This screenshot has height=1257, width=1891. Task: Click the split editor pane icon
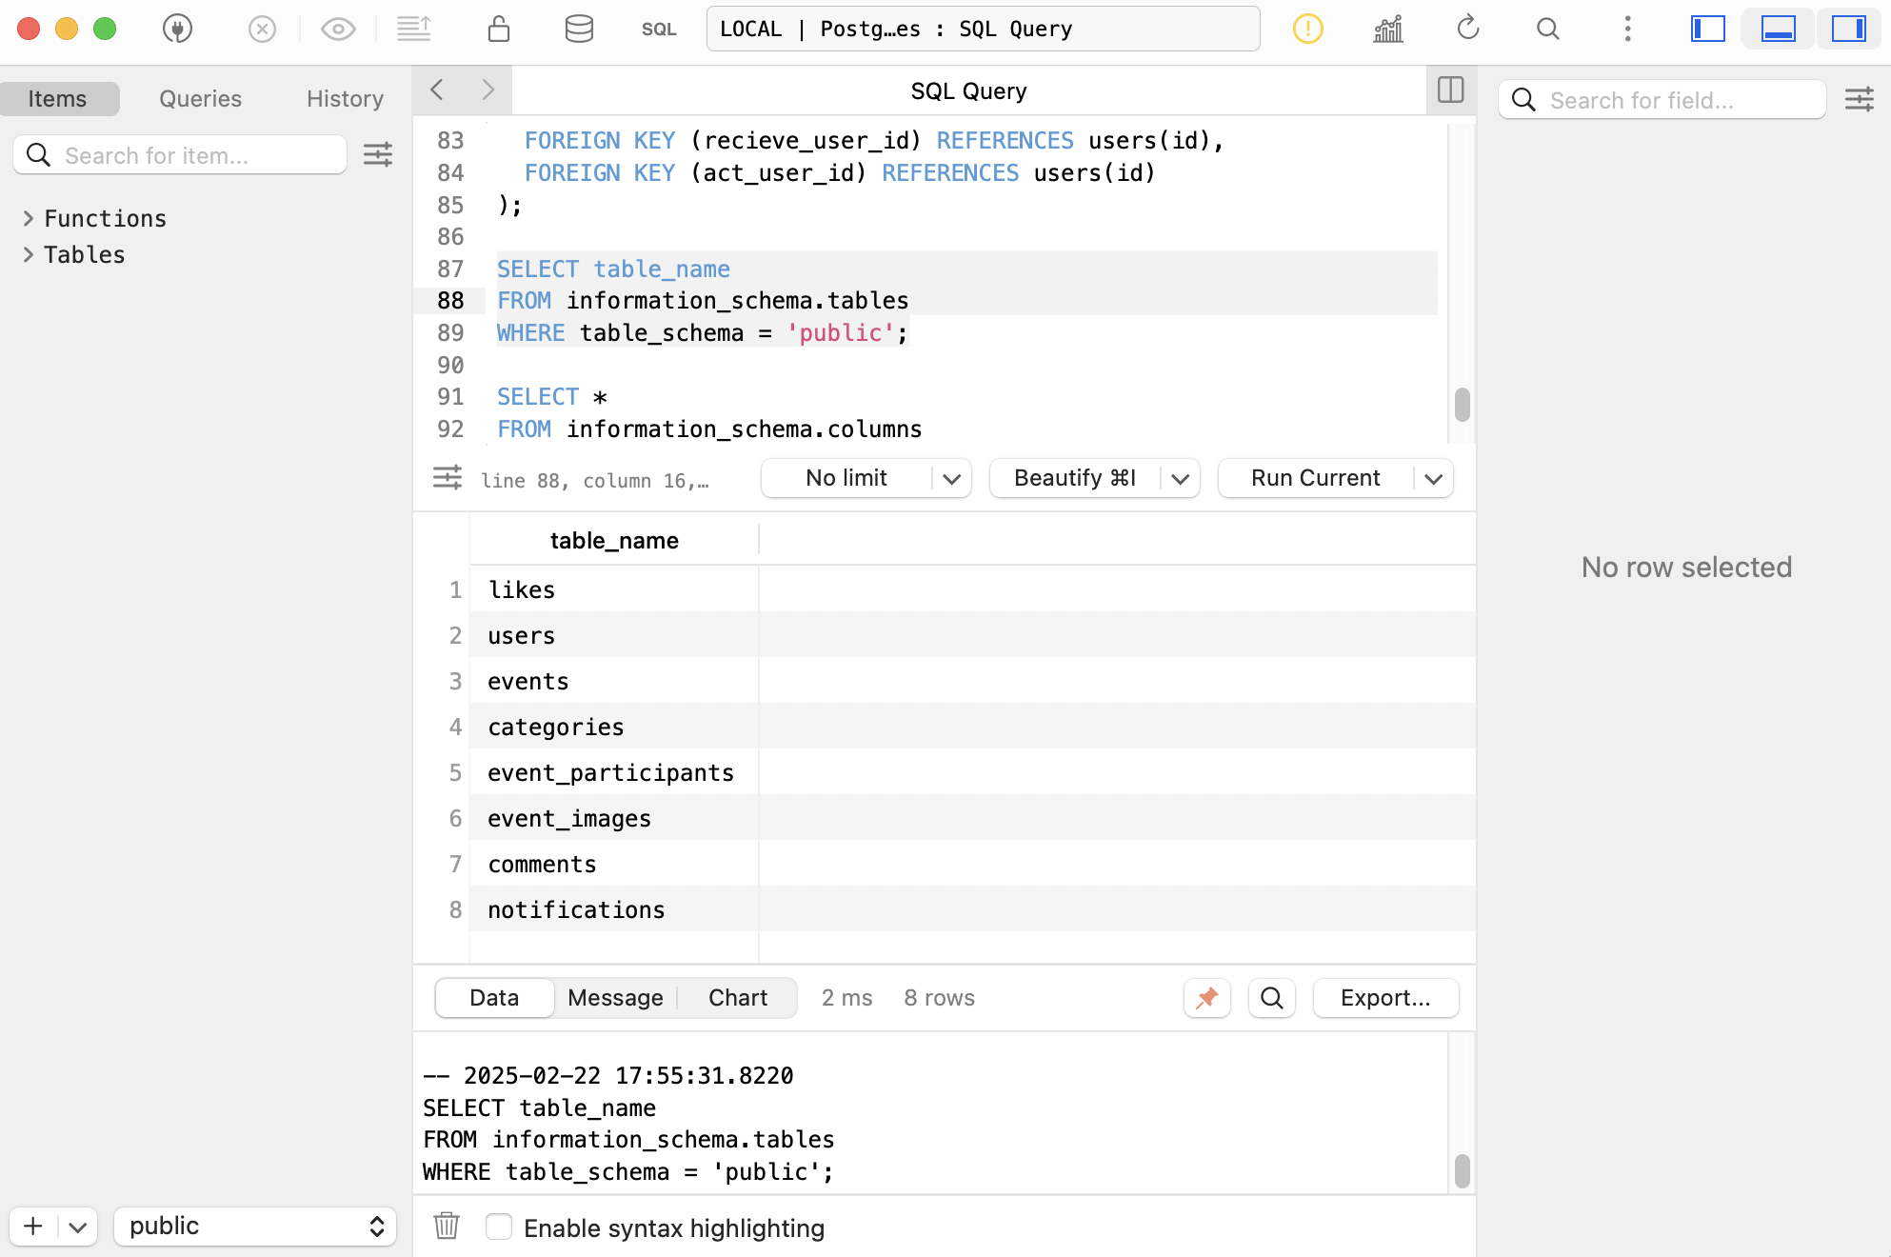click(x=1450, y=90)
